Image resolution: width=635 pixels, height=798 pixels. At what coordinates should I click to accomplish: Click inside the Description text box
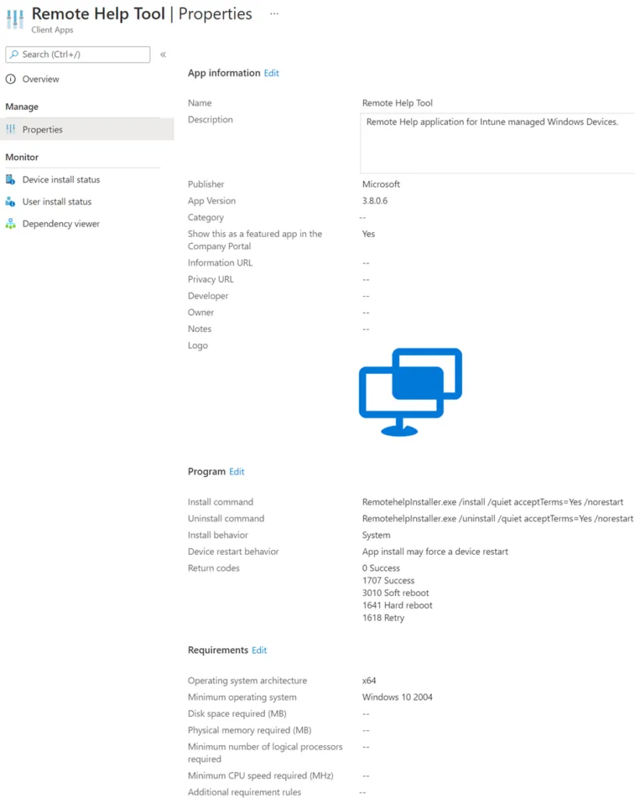tap(497, 143)
